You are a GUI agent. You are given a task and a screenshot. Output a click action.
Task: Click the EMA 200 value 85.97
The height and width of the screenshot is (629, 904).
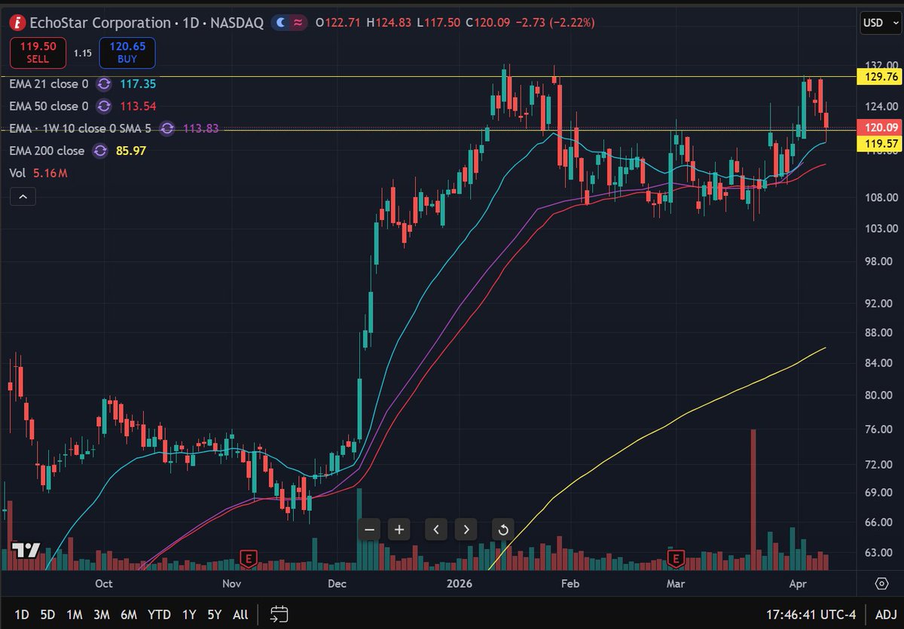130,151
